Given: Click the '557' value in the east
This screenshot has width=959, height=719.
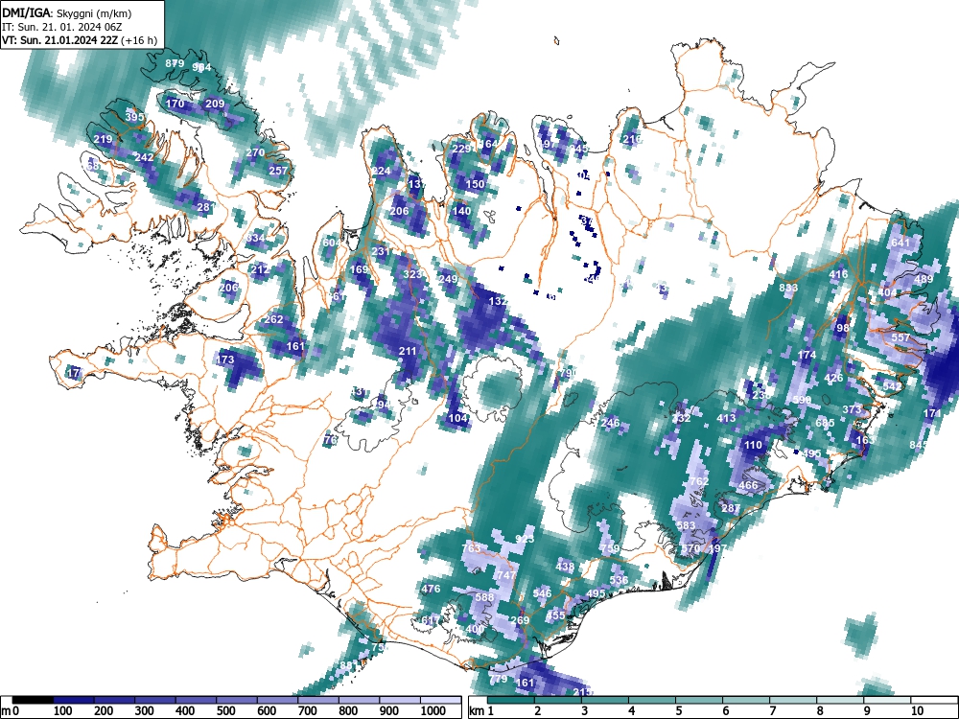Looking at the screenshot, I should [901, 337].
